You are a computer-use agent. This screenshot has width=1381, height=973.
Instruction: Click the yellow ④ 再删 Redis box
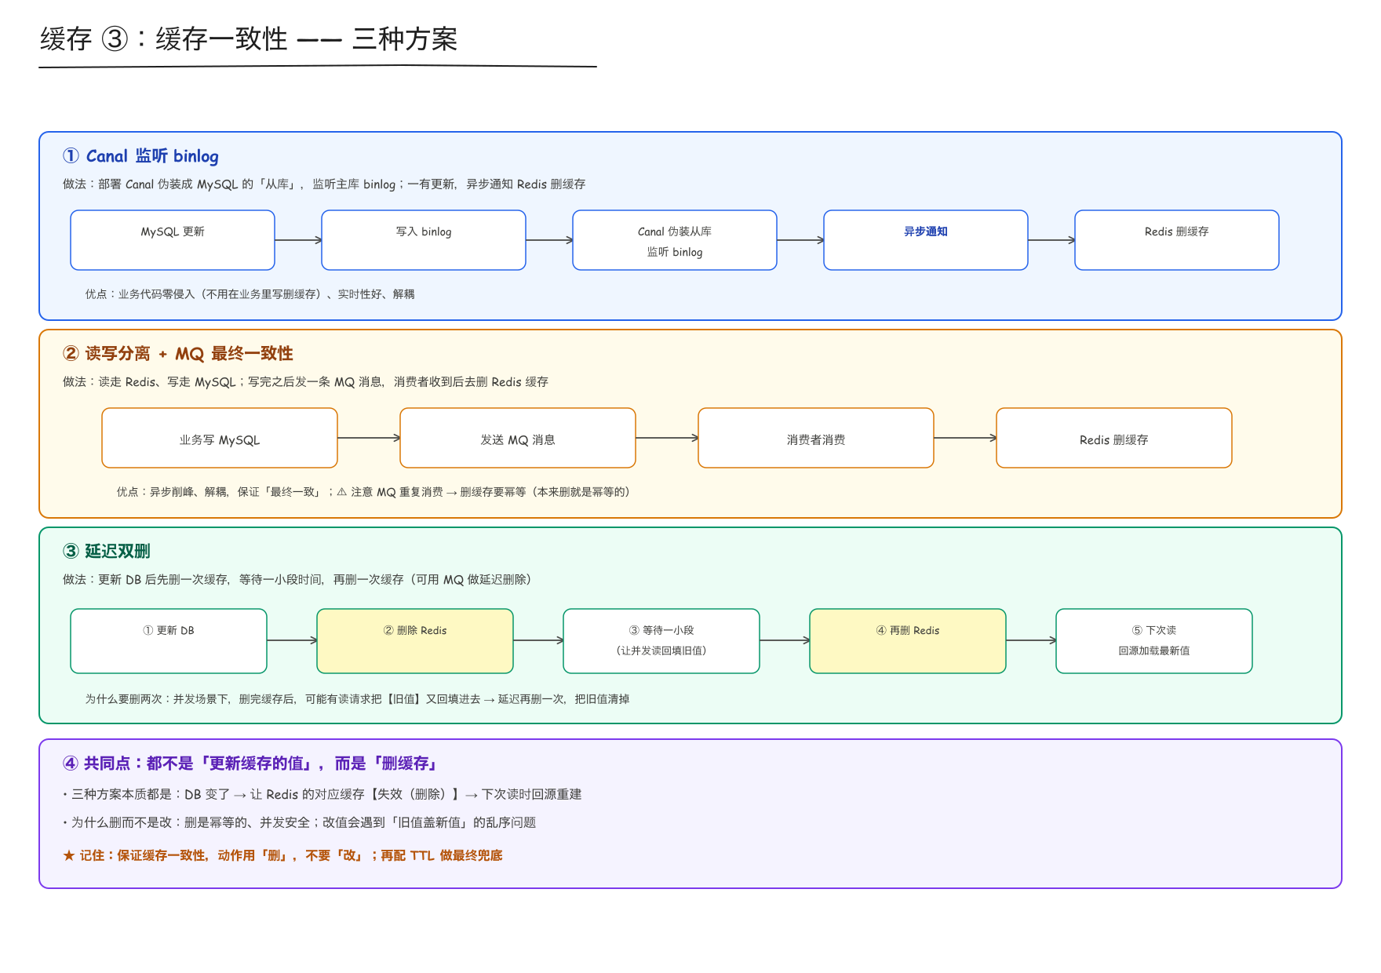click(908, 641)
